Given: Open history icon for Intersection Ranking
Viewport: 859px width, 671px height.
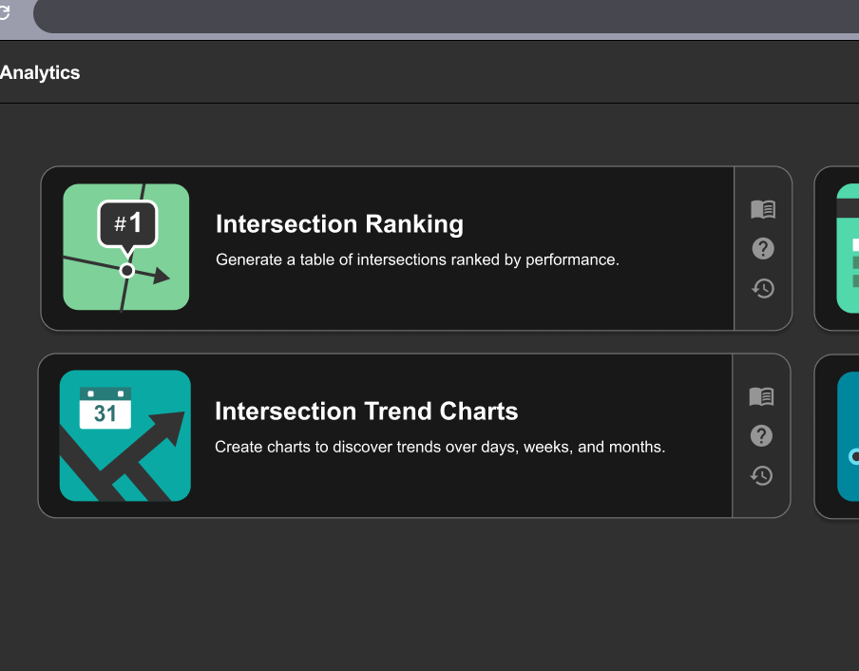Looking at the screenshot, I should (x=763, y=289).
